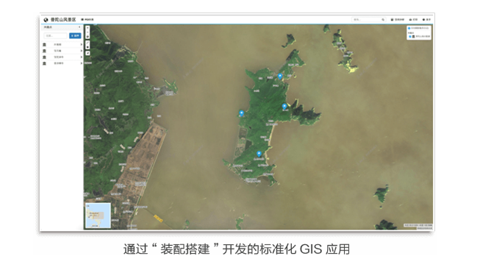
Task: Toggle the basemap layer radio in legend panel
Action: click(409, 28)
